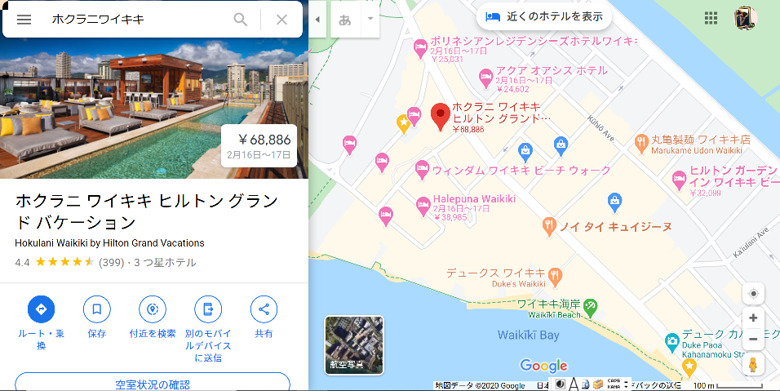Screen dimensions: 780x391
Task: Click アクア オアシス ホテル marker
Action: click(x=486, y=78)
